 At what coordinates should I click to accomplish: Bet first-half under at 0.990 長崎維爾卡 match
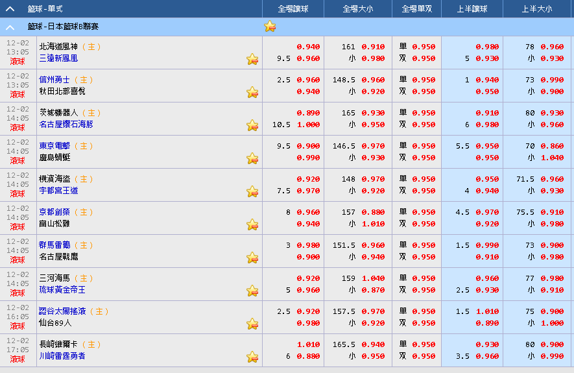[x=552, y=356]
